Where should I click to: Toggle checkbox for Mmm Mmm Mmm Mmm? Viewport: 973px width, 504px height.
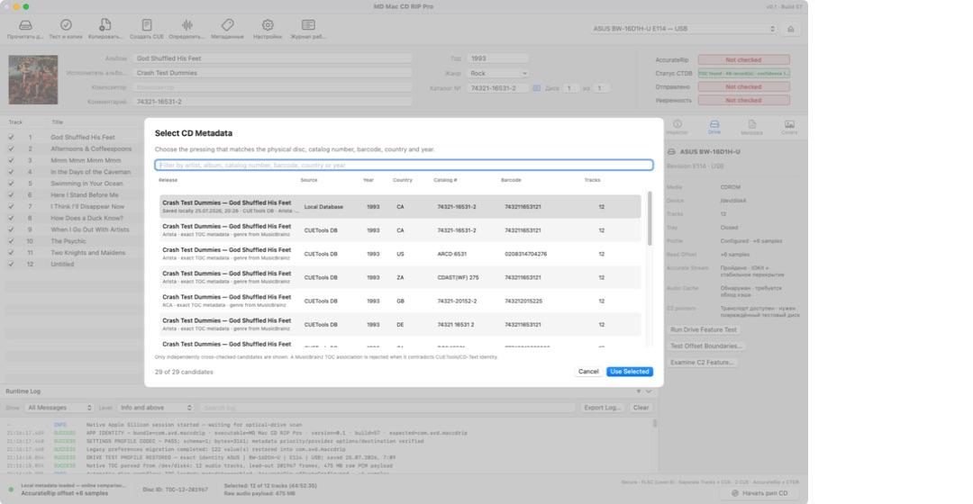click(x=11, y=160)
